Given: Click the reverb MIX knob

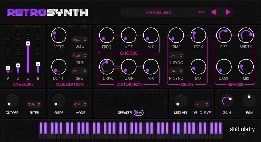Looking at the screenshot, I should (246, 67).
